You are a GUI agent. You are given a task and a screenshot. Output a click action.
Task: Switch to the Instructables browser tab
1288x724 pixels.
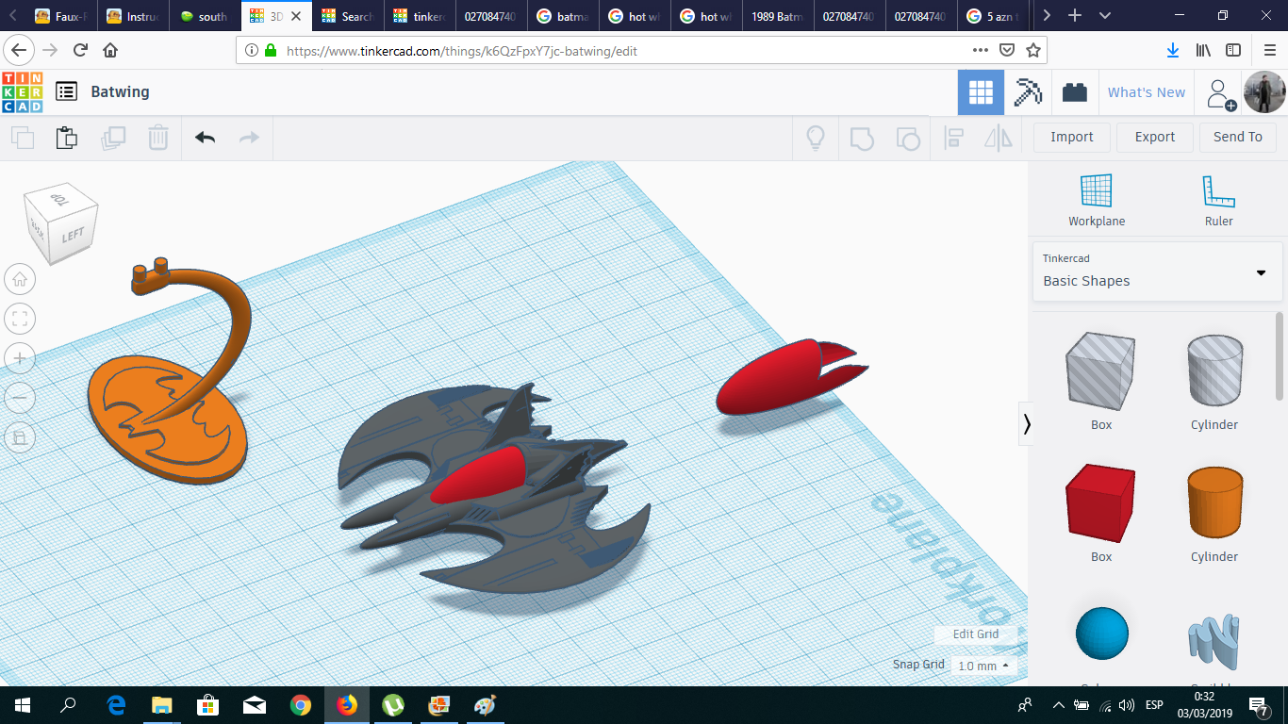pyautogui.click(x=134, y=16)
